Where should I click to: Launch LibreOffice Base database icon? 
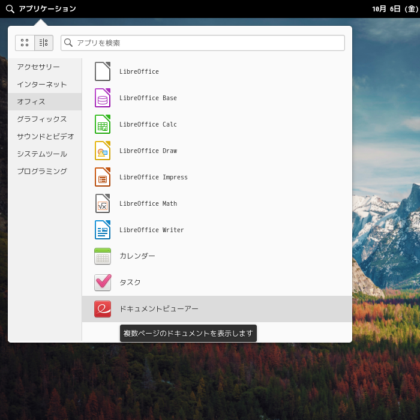(103, 98)
